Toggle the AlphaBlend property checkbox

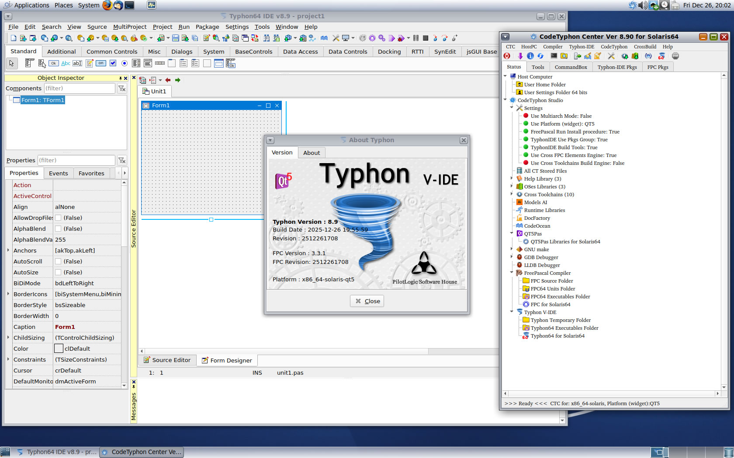[x=58, y=229]
